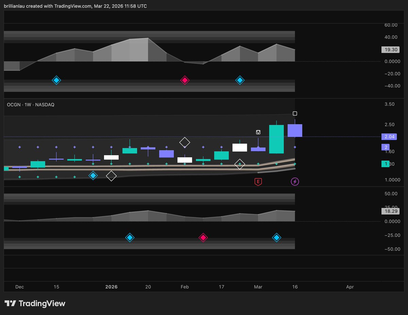
Task: Click top oscillator red diamond above Feb
Action: pyautogui.click(x=185, y=80)
